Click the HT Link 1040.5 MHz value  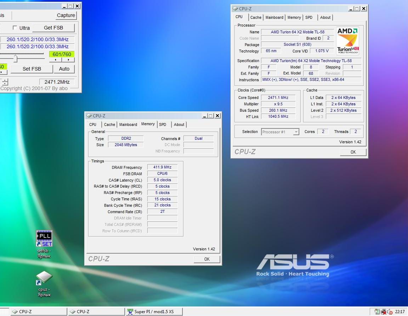tap(278, 116)
